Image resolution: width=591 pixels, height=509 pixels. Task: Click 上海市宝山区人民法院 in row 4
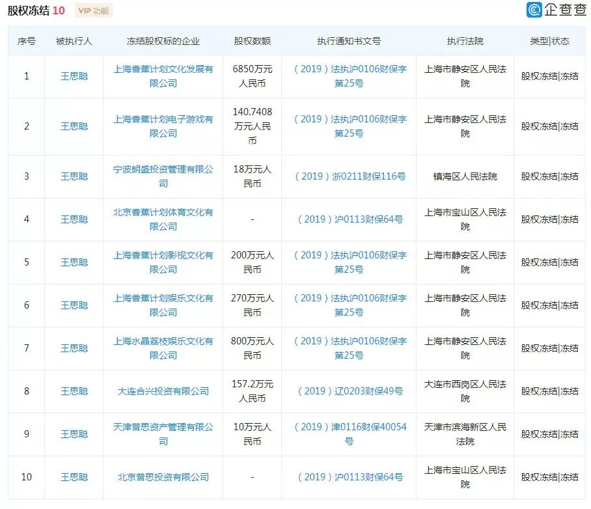(x=465, y=219)
